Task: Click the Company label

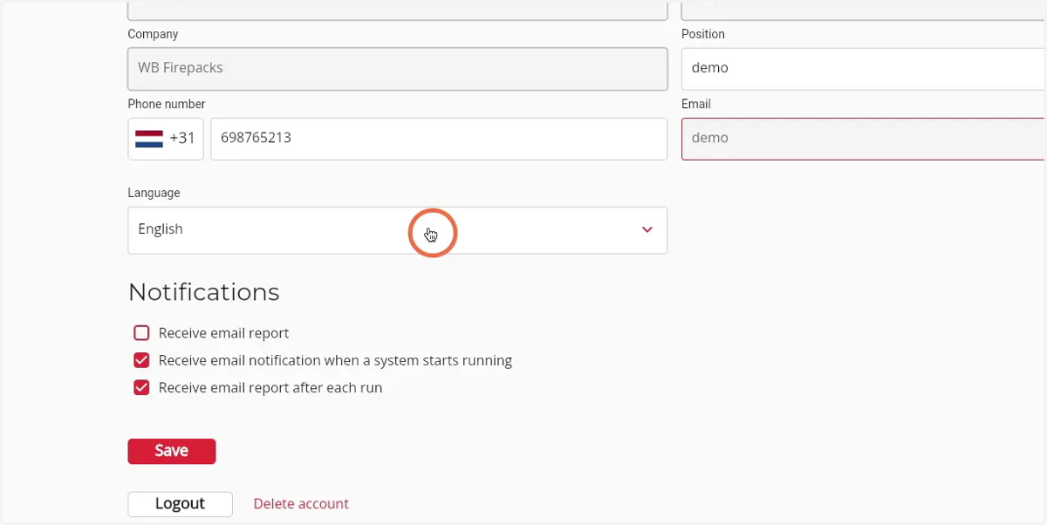Action: pos(153,34)
